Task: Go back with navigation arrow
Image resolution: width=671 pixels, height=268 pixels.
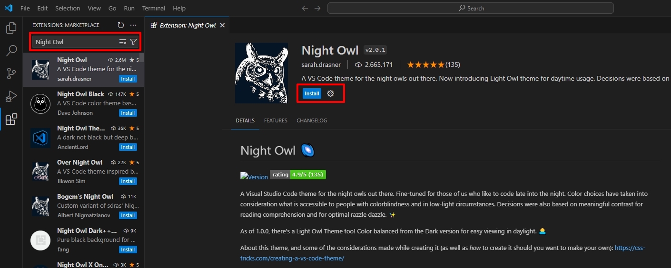Action: (305, 8)
